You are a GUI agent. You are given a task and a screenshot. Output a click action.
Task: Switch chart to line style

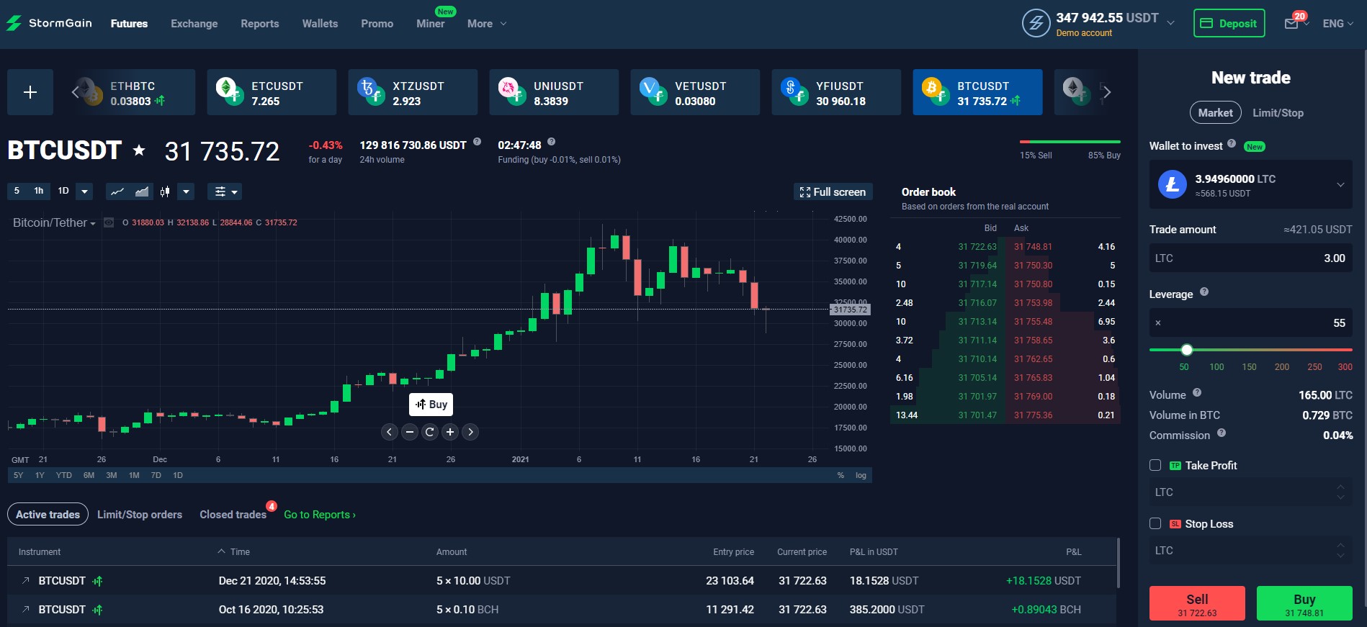click(117, 191)
